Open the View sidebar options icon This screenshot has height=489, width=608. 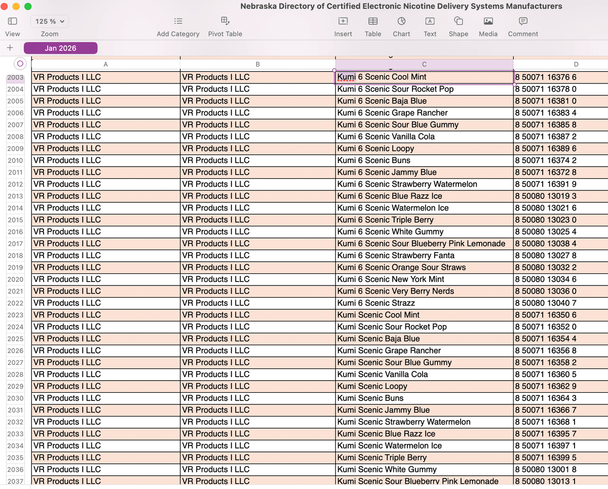tap(12, 21)
